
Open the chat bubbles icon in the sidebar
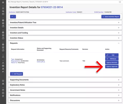(3, 11)
